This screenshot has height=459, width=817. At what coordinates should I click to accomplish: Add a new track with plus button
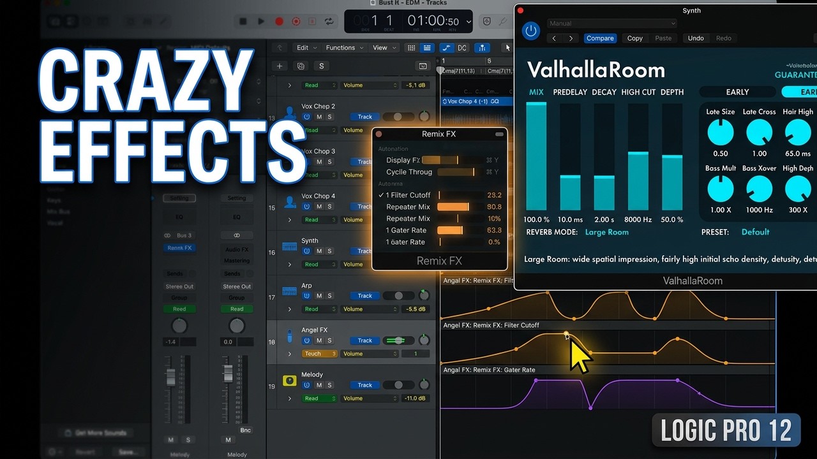click(x=279, y=66)
